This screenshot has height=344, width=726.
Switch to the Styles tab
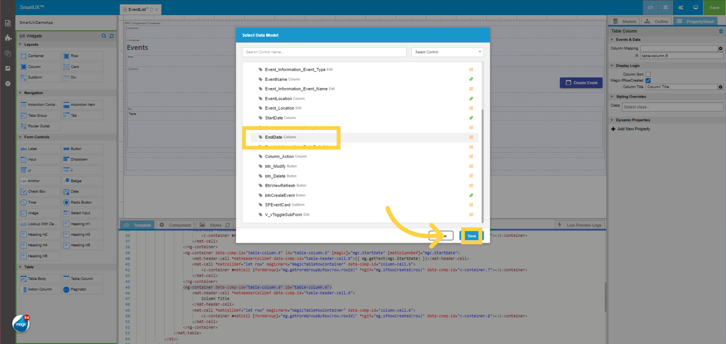point(214,225)
